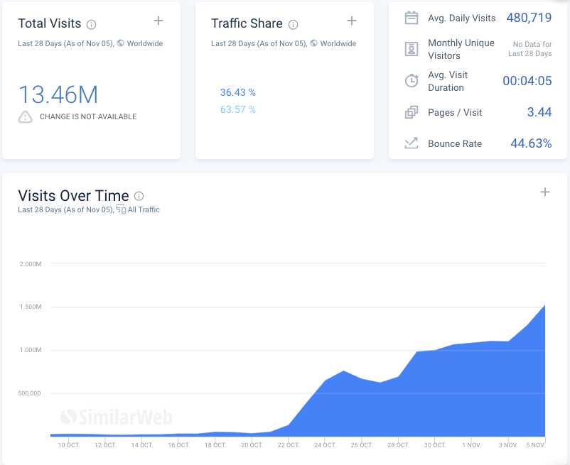Click the Bounce Rate metric label
Screen dimensions: 570x465
455,143
